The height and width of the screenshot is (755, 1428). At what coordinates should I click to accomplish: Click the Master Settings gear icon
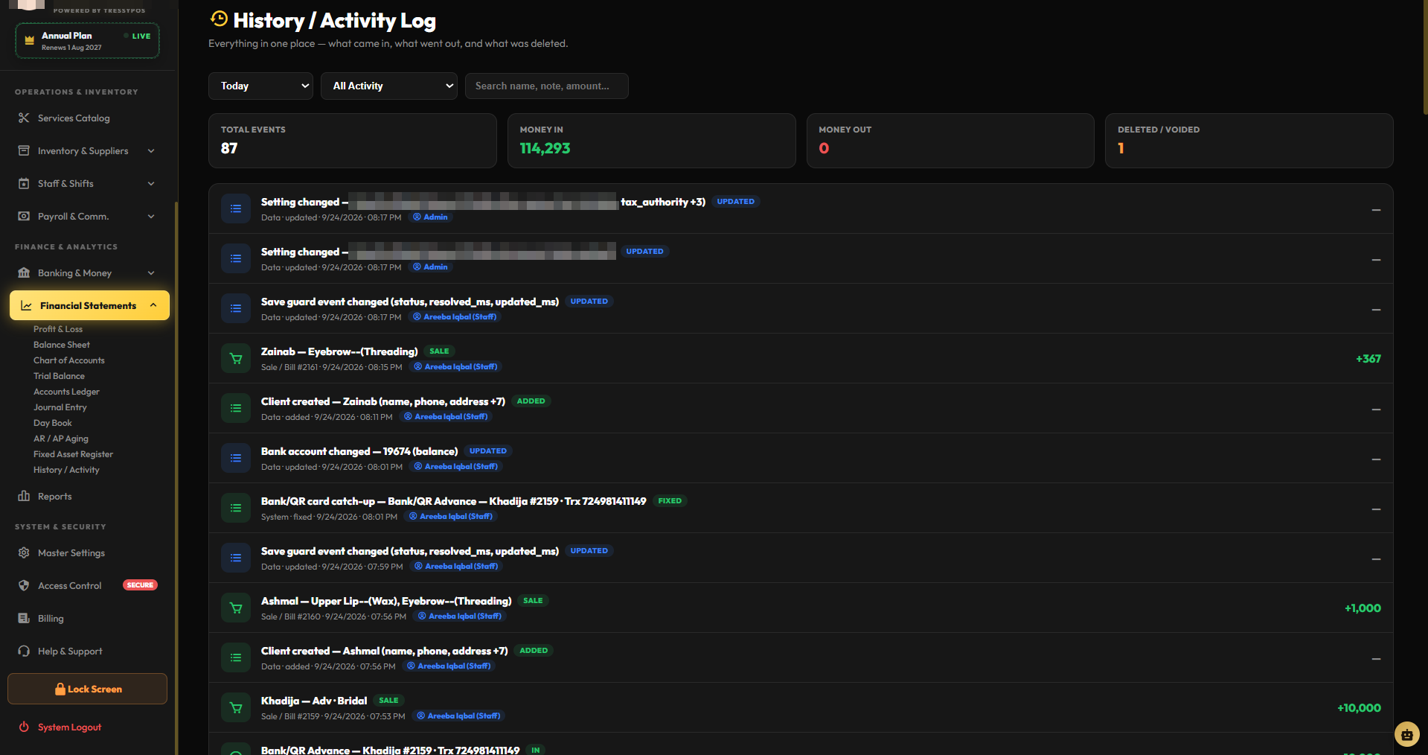pos(24,552)
